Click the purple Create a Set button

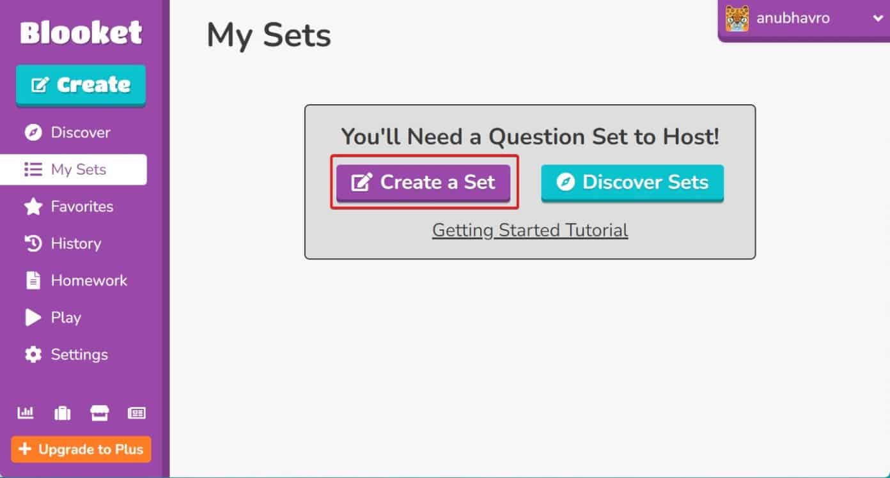pyautogui.click(x=423, y=183)
